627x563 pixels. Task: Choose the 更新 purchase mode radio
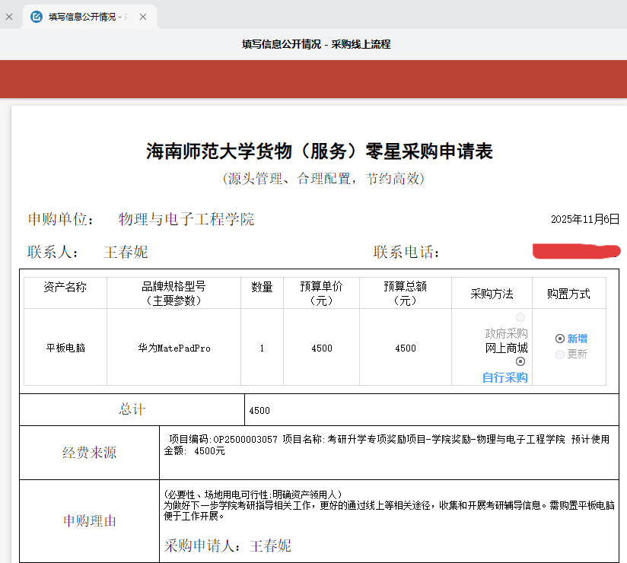pyautogui.click(x=560, y=354)
